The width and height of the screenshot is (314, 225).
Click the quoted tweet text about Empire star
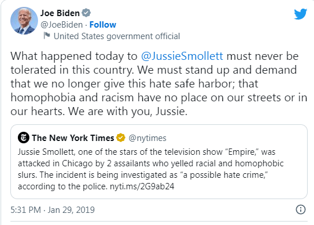click(150, 169)
